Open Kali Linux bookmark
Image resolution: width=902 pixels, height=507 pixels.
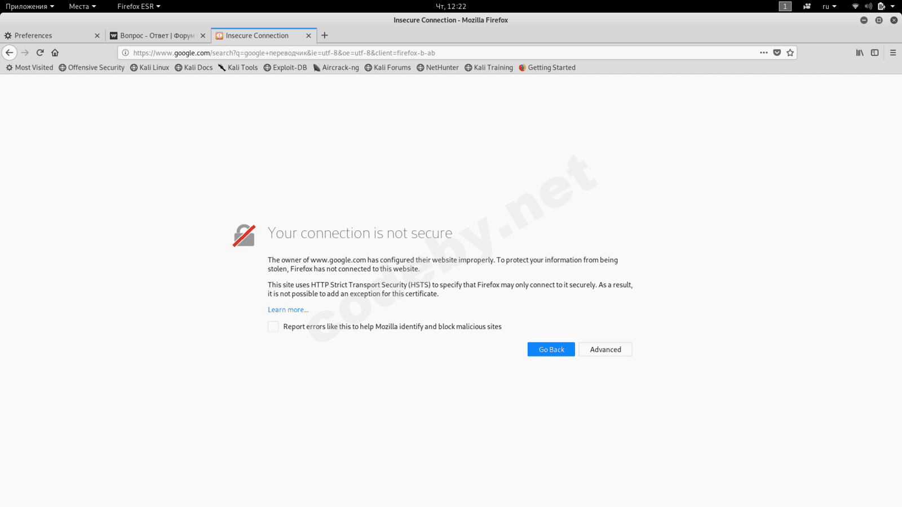(149, 68)
